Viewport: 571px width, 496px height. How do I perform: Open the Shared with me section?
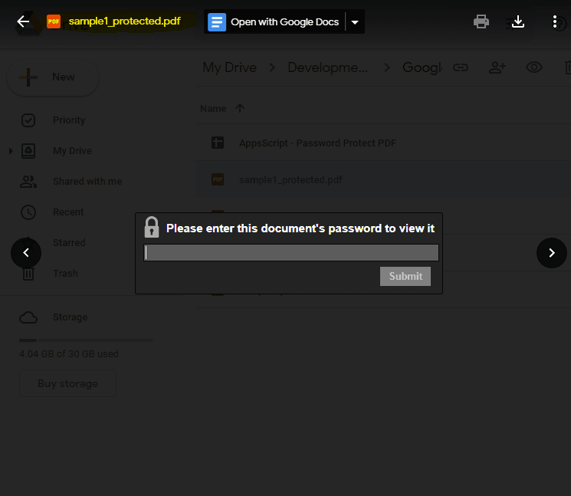87,182
